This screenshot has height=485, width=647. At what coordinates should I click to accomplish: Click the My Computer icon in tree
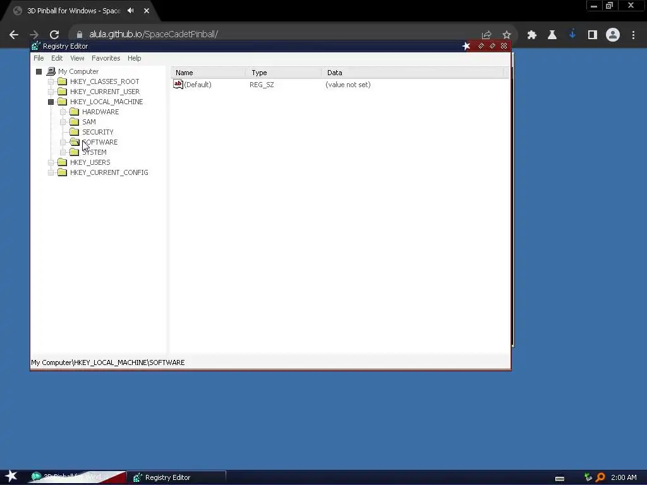(x=51, y=71)
